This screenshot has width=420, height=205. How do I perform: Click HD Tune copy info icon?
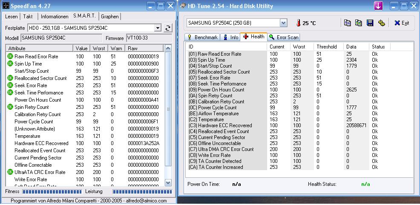(x=348, y=23)
